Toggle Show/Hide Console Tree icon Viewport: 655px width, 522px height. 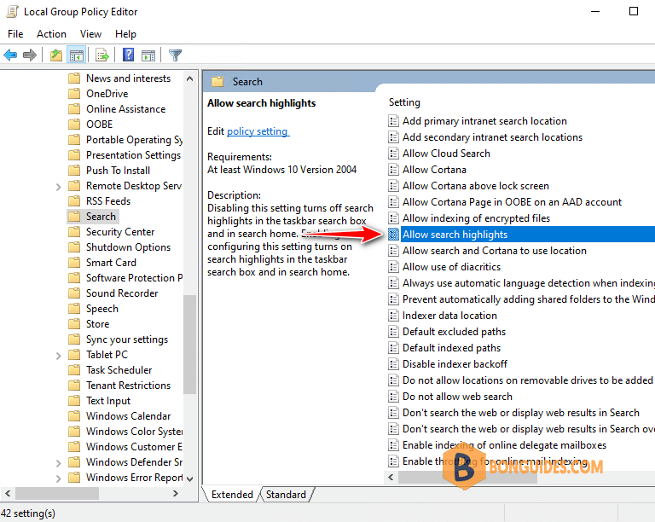point(77,55)
